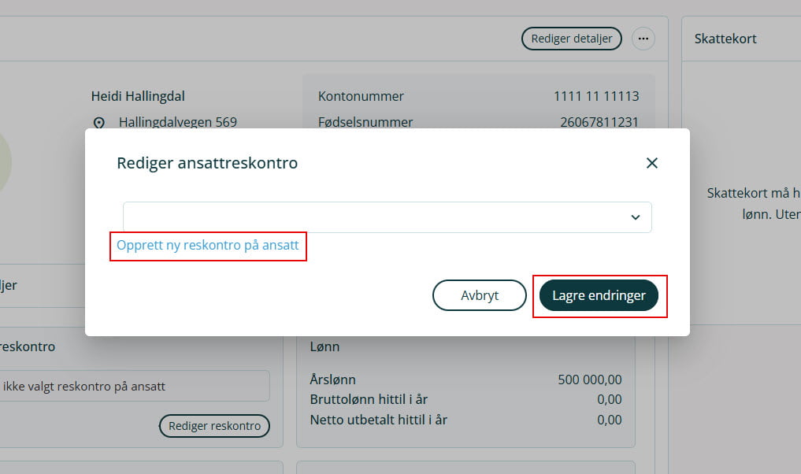The height and width of the screenshot is (474, 801).
Task: Save with the Lagre endringer button
Action: (x=599, y=295)
